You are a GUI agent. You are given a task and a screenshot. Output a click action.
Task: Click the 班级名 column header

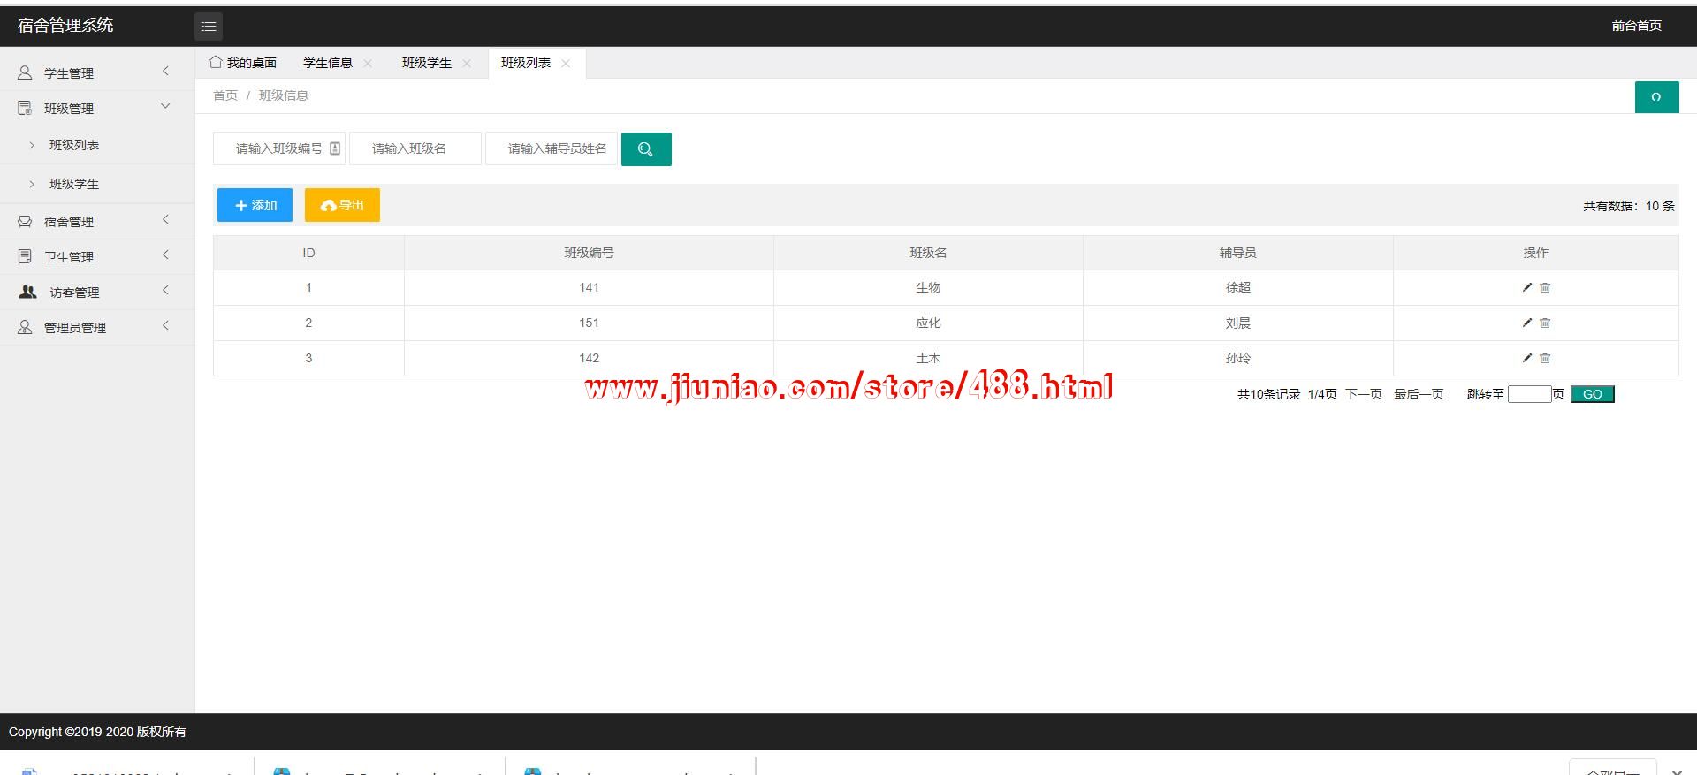pyautogui.click(x=928, y=253)
